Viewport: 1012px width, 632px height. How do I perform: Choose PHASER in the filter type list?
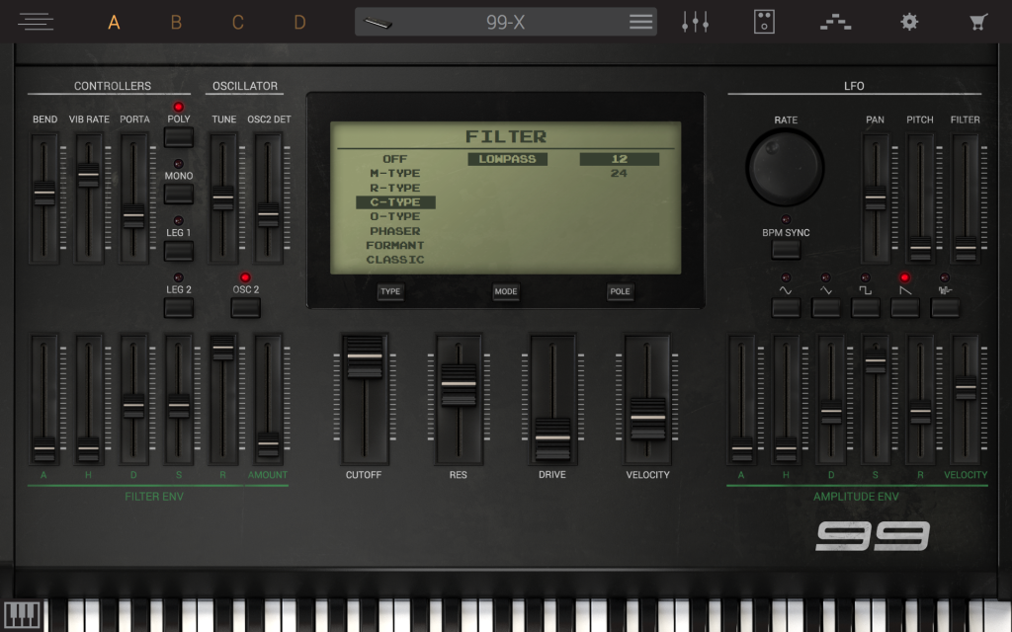pos(395,231)
